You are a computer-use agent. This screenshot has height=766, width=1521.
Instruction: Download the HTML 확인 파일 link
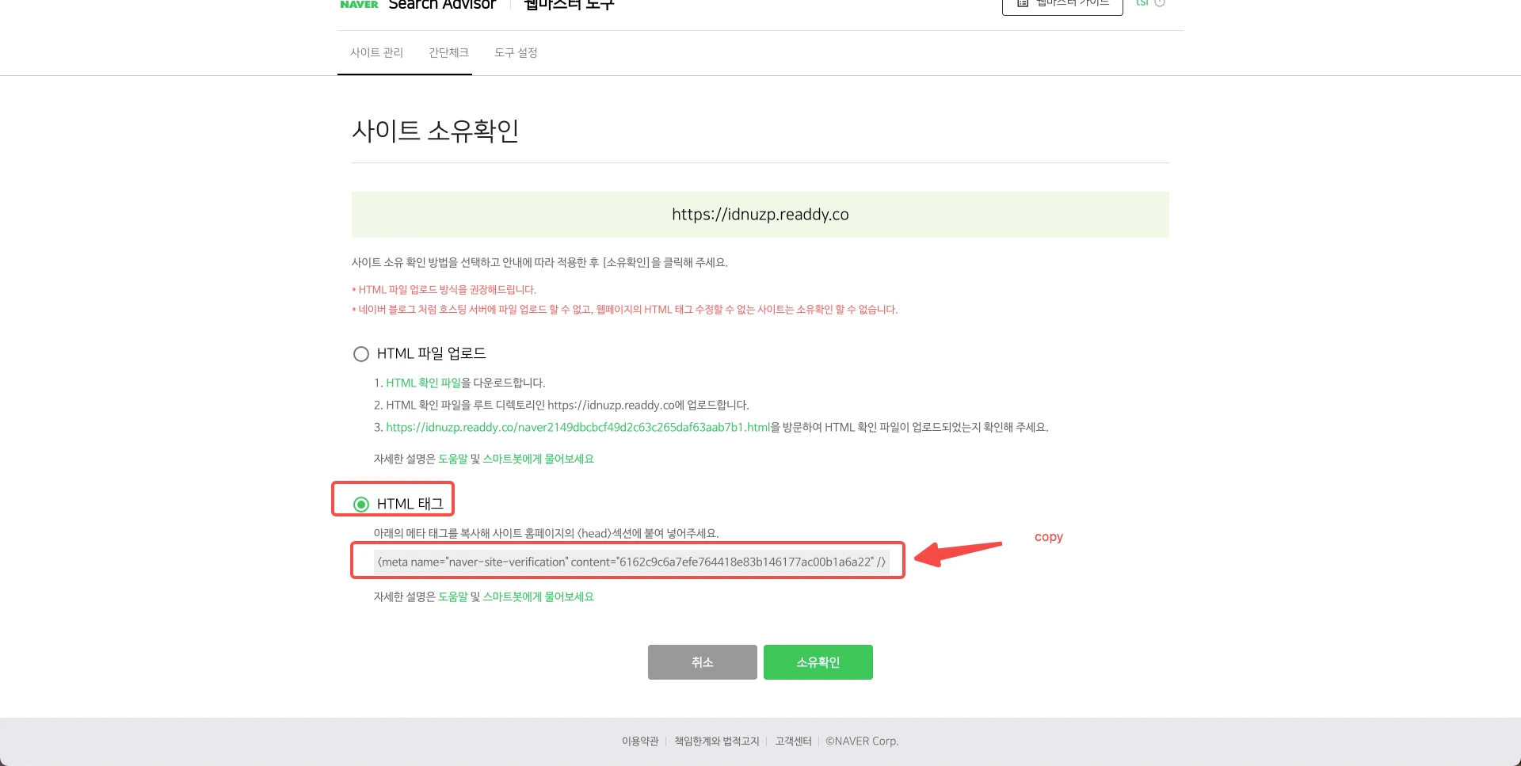pyautogui.click(x=423, y=383)
